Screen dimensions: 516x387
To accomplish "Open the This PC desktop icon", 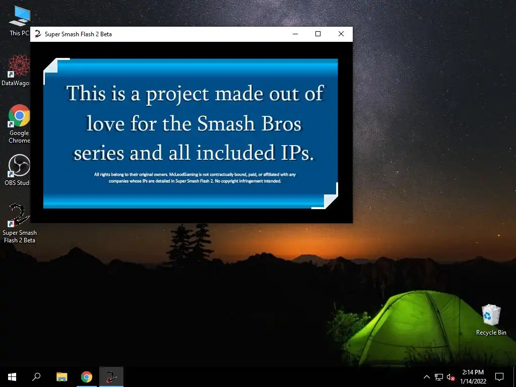I will point(19,20).
